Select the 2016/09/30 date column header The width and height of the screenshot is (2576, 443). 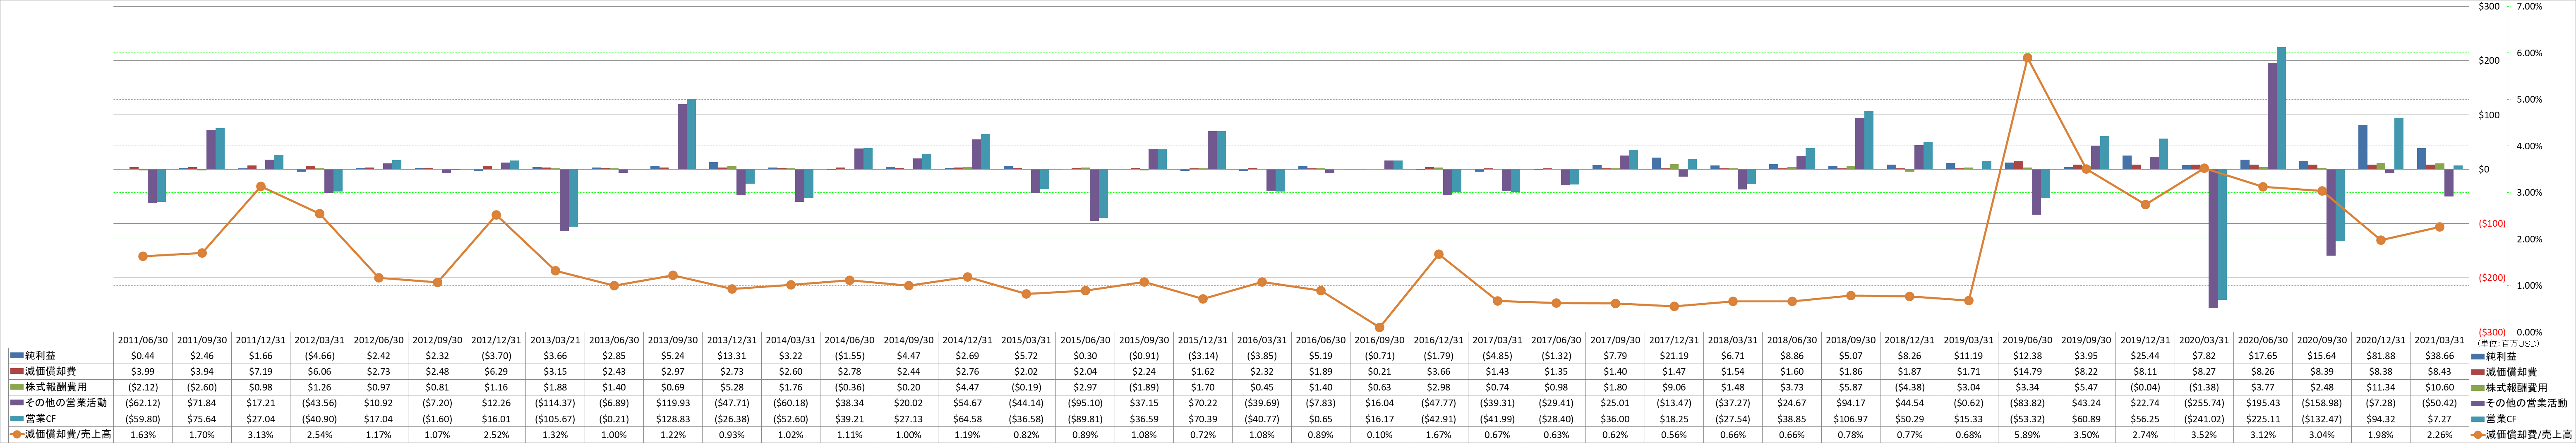[1379, 340]
